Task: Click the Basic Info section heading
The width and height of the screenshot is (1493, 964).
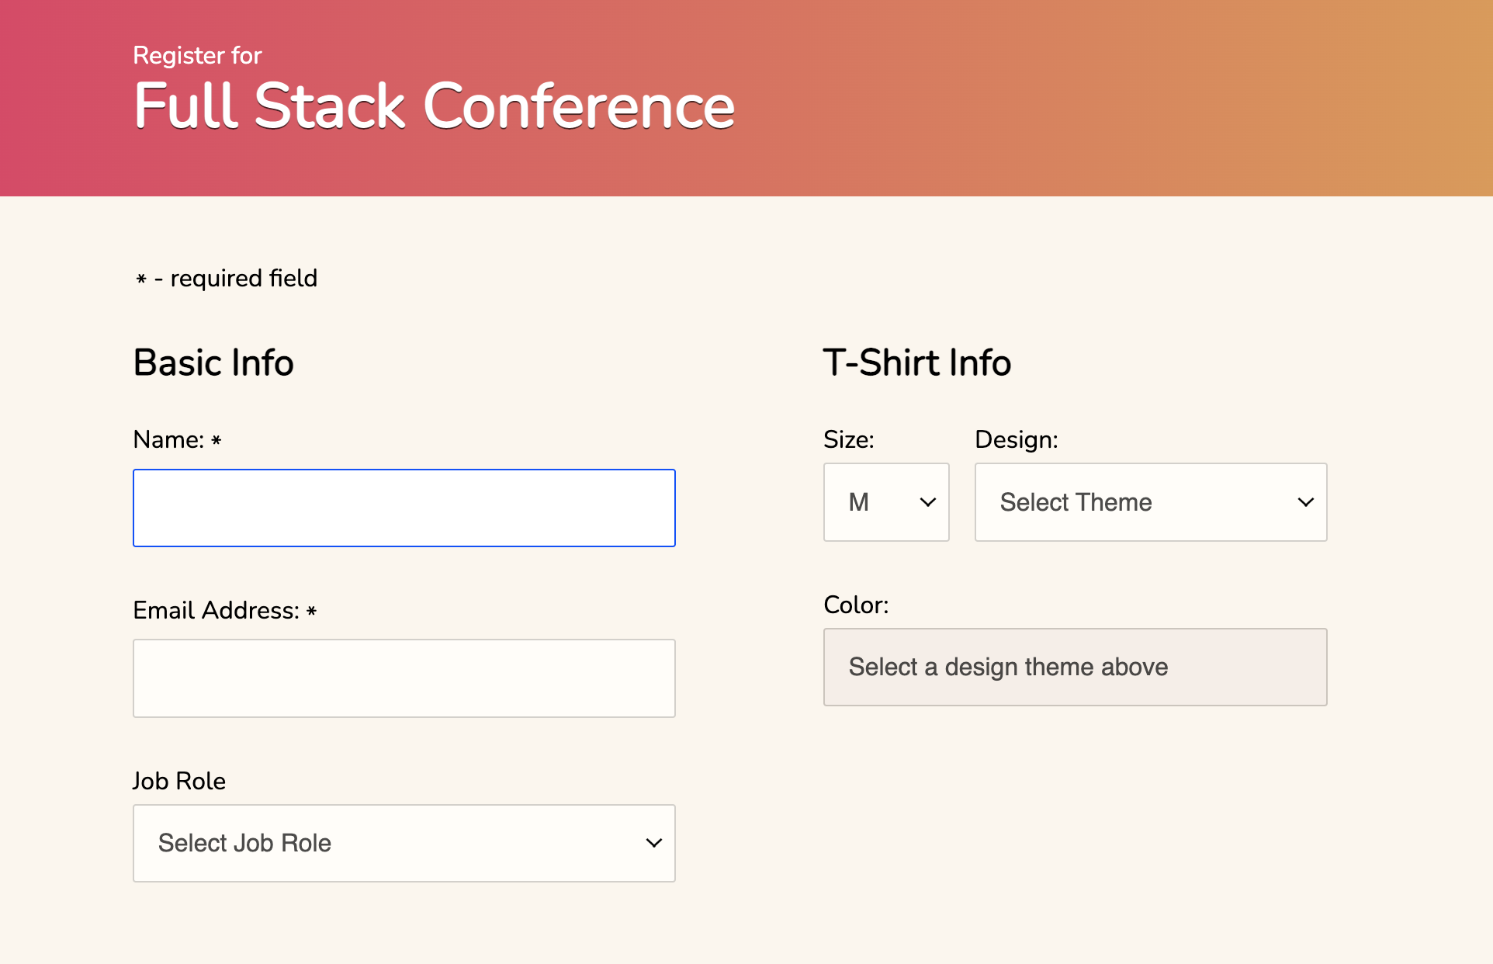Action: pos(213,362)
